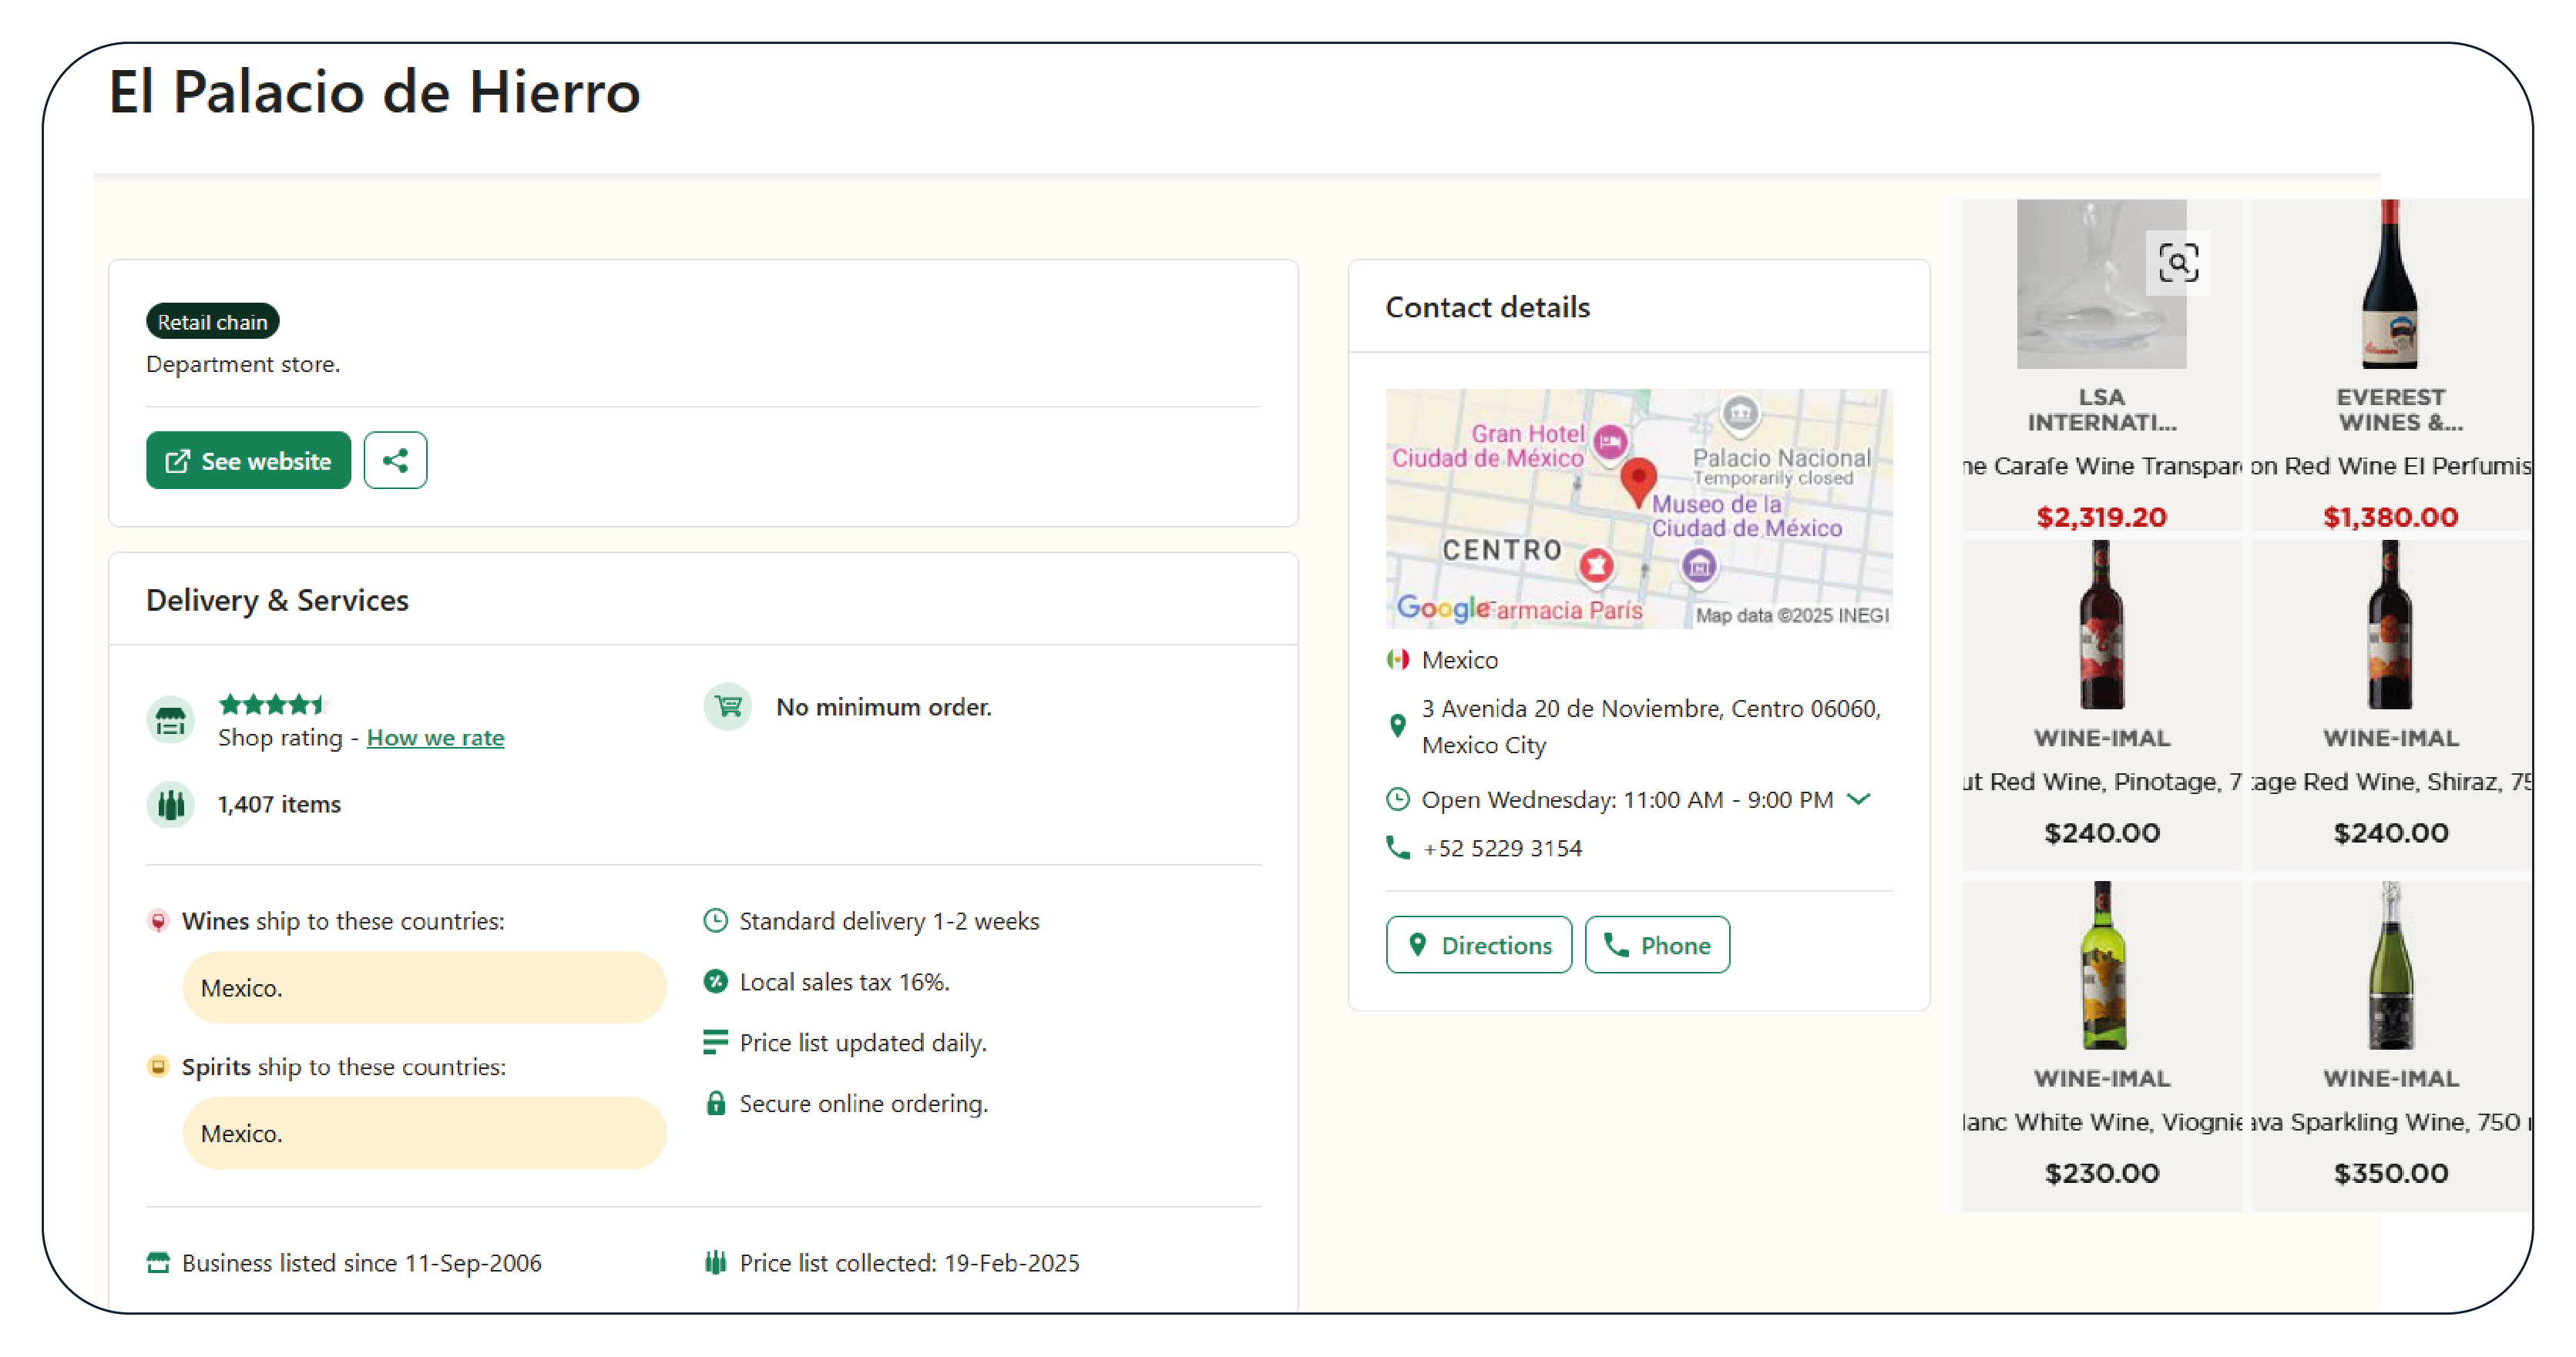
Task: Click the Mexico pill under Spirits shipping
Action: [424, 1133]
